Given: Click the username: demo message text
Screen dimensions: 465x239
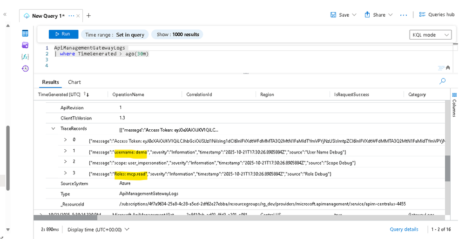Looking at the screenshot, I should (x=131, y=152).
